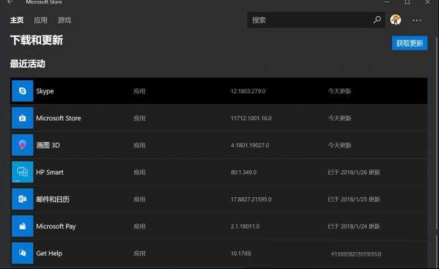
Task: Click version 11712.1001.16.0 of Microsoft Store
Action: [251, 118]
